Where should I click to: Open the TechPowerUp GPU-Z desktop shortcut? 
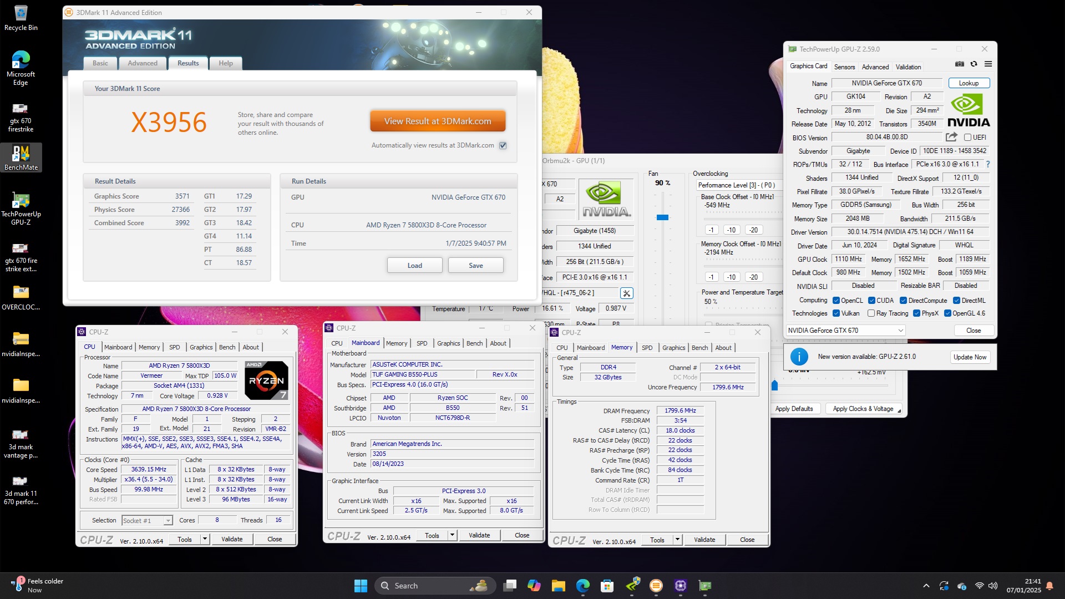[x=21, y=209]
